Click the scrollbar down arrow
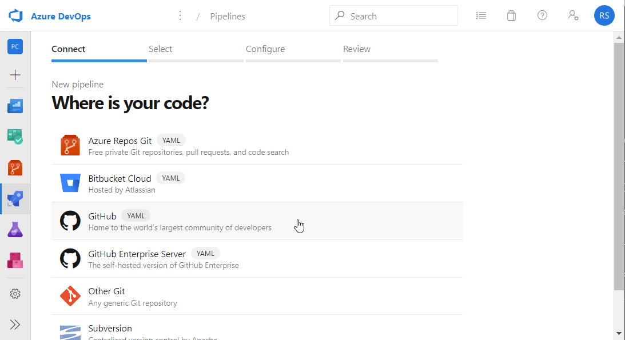Screen dimensions: 625x340 coord(619,334)
